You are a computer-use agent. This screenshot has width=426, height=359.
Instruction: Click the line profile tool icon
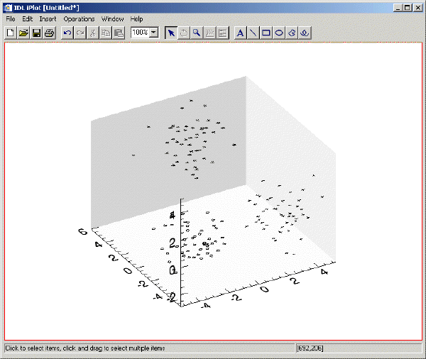223,33
